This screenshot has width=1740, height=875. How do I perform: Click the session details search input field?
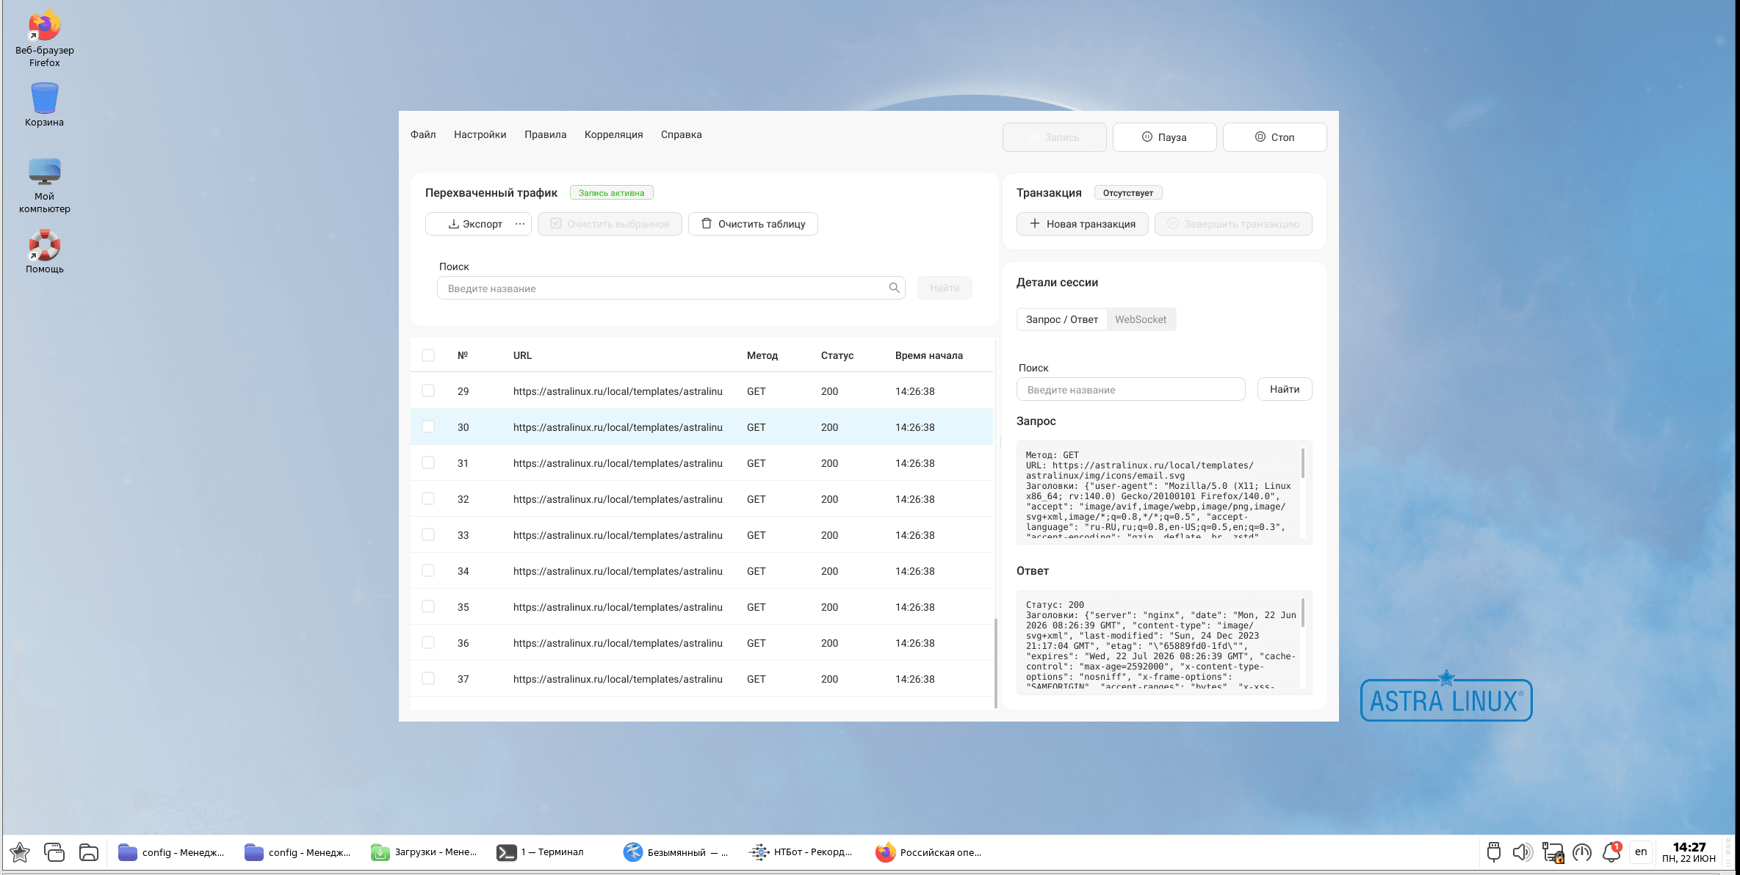1131,390
